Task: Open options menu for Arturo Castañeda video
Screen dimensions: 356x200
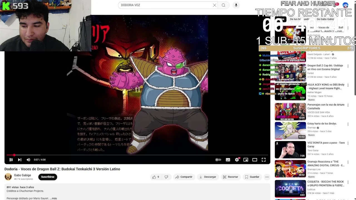Action: [348, 105]
